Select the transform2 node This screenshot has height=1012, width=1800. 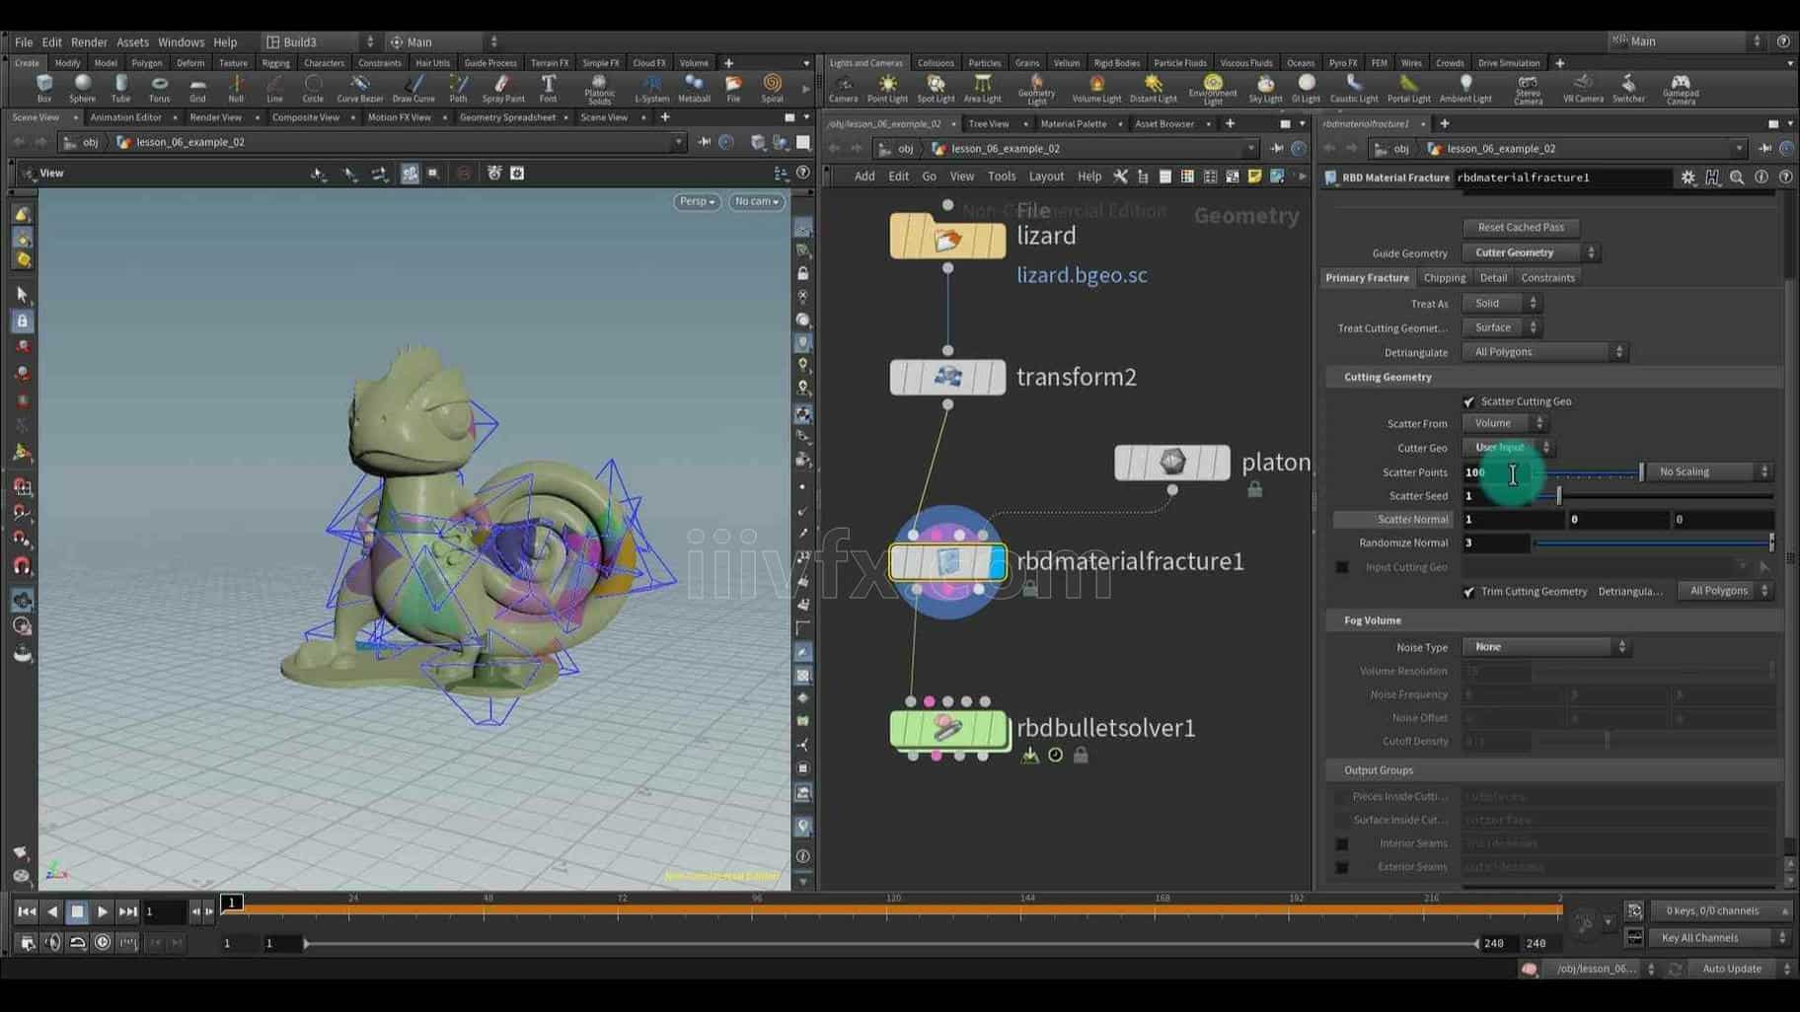[x=947, y=377]
